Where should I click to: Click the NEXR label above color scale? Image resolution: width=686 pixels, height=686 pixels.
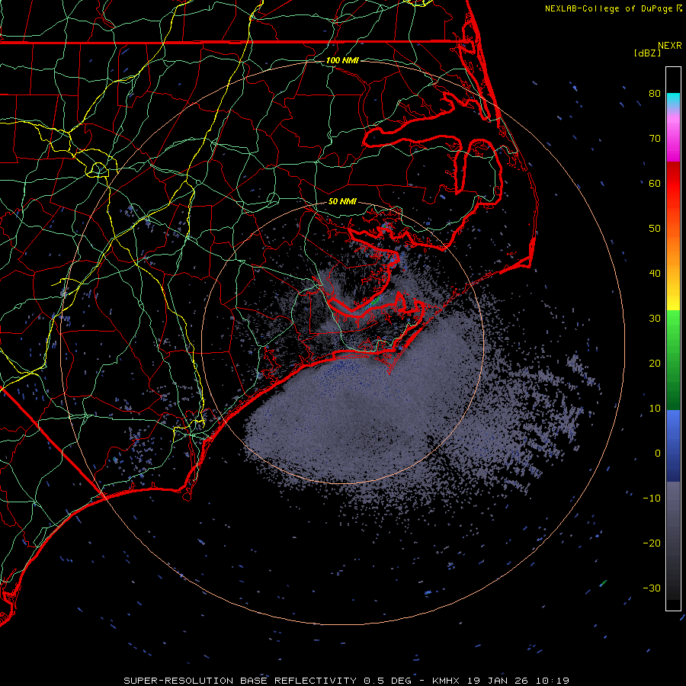click(670, 46)
